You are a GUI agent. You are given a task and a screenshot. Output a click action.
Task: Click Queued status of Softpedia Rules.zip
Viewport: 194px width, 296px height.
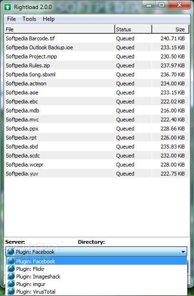(125, 65)
